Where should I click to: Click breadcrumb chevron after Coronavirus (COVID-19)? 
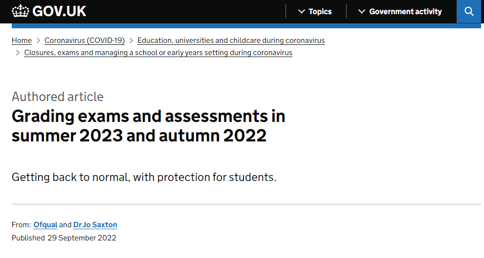[x=131, y=40]
